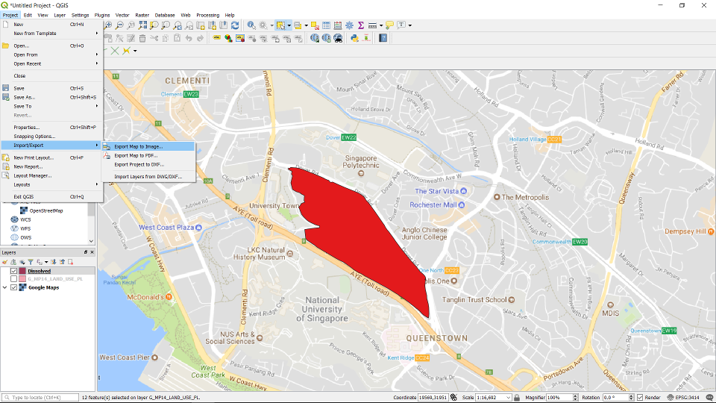Open the Python Console
Viewport: 716px width, 403px height.
[x=354, y=38]
